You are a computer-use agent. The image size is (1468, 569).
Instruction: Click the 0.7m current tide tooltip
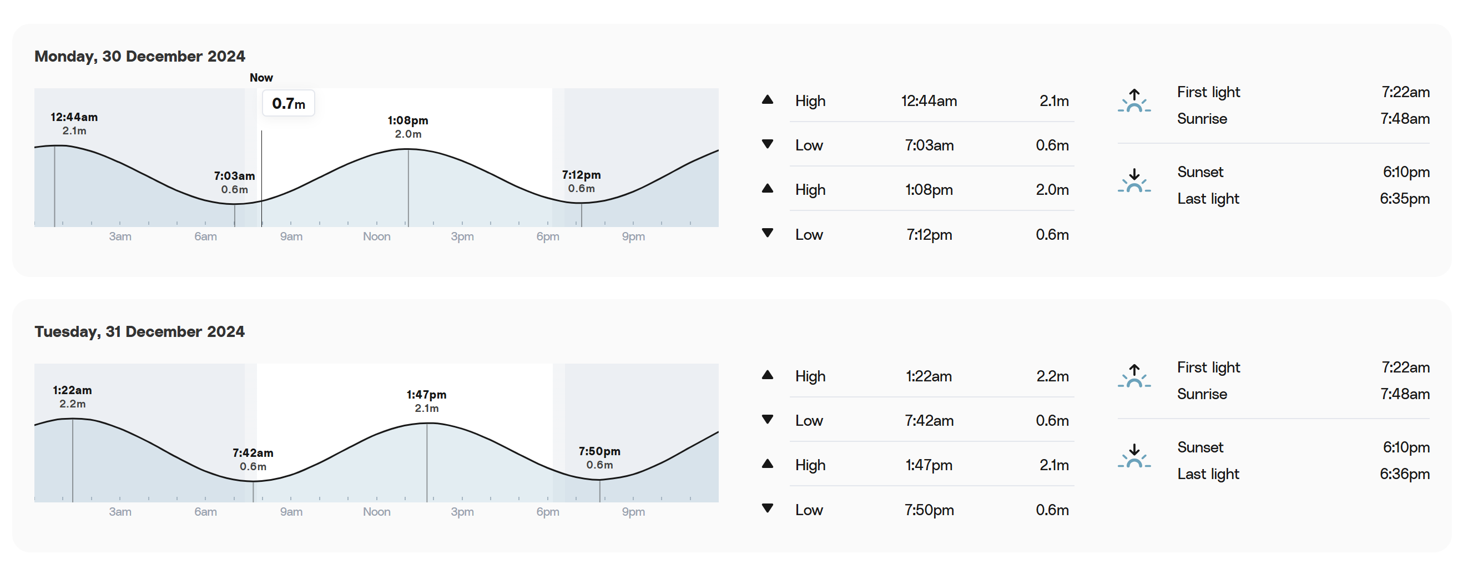(x=289, y=103)
